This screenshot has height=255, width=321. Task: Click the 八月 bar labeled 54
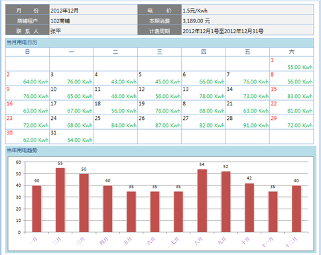click(202, 201)
